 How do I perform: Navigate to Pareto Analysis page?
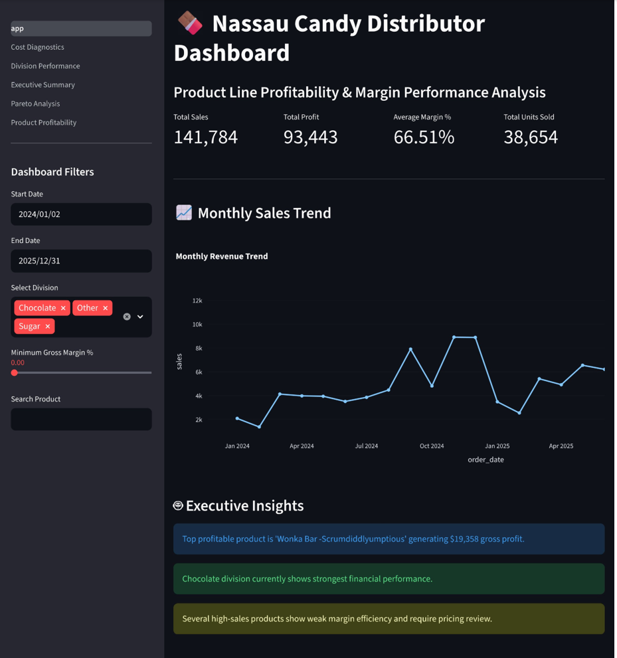[x=35, y=104]
